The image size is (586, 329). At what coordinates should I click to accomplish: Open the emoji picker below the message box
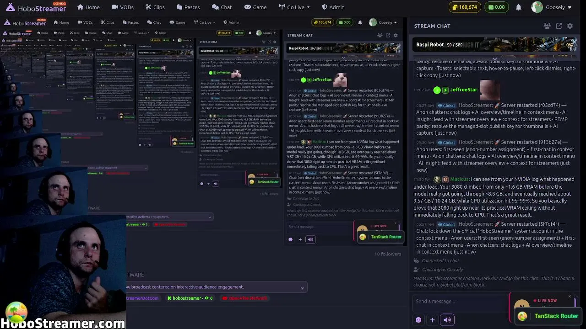point(418,320)
